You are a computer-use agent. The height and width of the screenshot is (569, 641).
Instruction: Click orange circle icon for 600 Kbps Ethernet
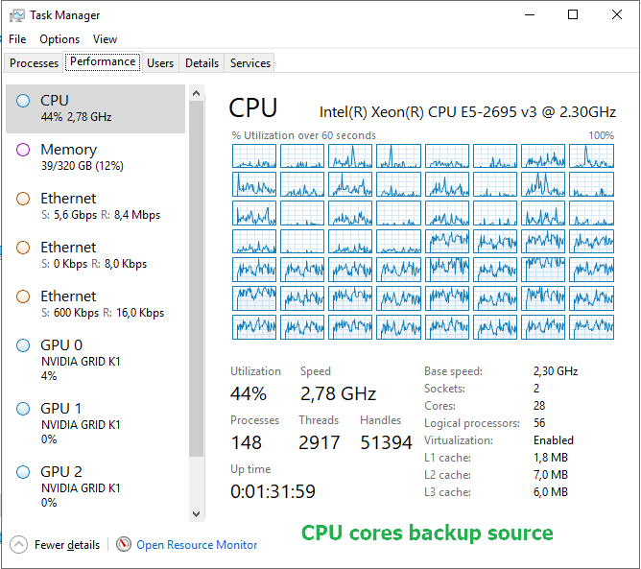click(23, 296)
